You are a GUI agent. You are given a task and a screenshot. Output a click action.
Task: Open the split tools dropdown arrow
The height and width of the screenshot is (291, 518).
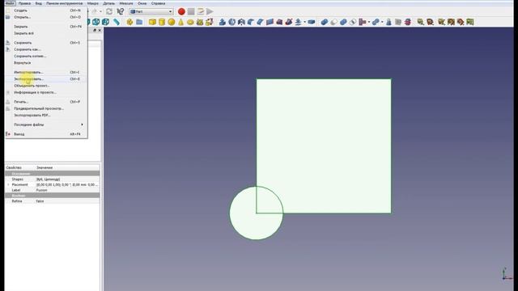382,22
